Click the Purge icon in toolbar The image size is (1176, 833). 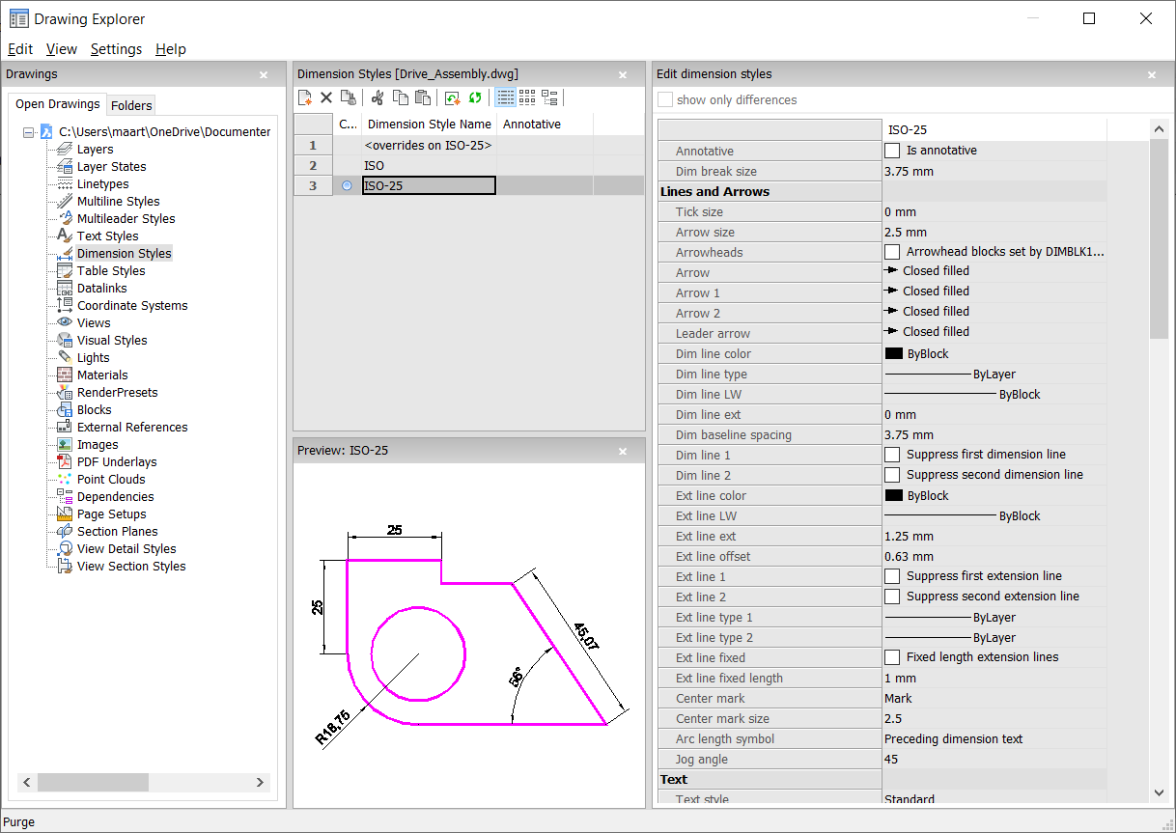348,97
